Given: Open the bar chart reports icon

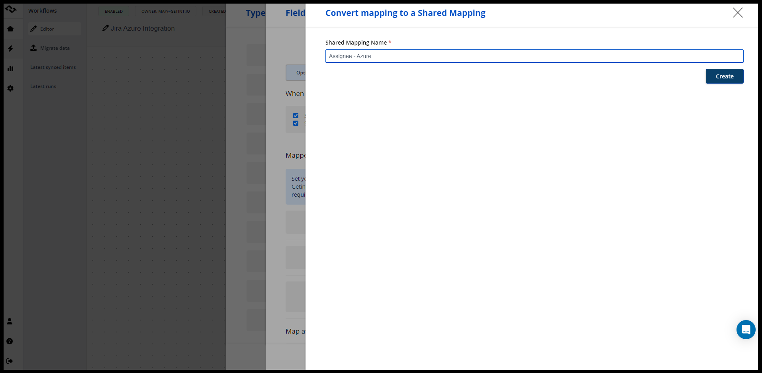Looking at the screenshot, I should click(x=10, y=68).
